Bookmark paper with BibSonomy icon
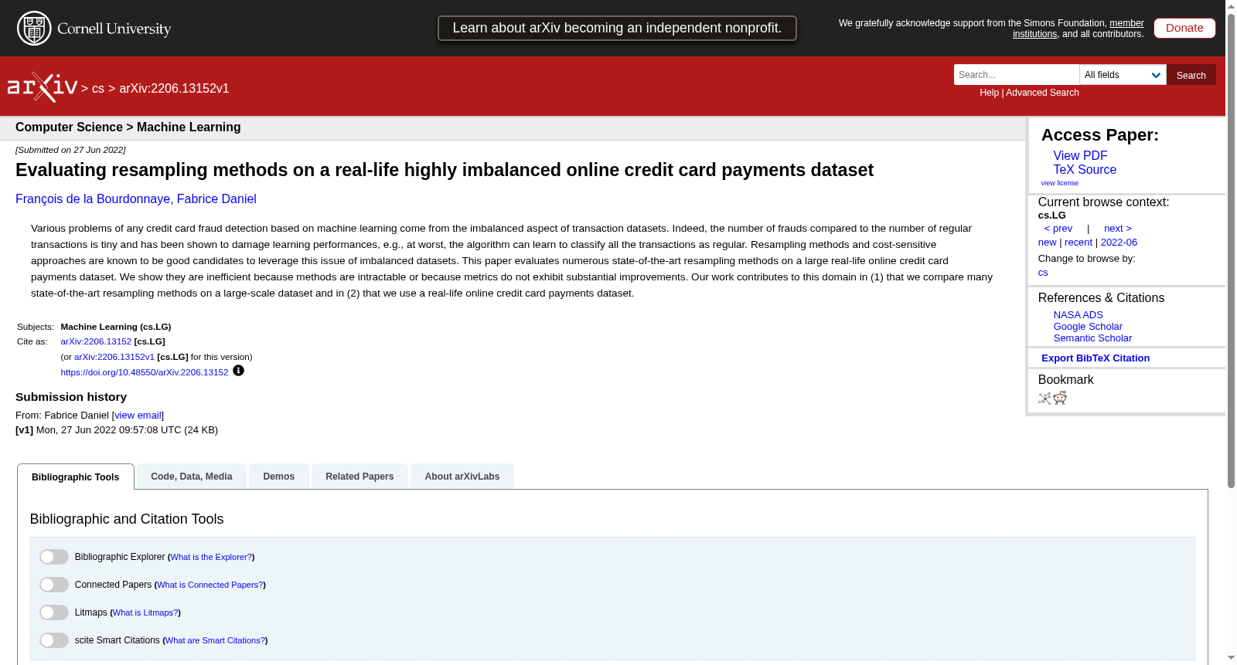The image size is (1237, 665). 1044,399
